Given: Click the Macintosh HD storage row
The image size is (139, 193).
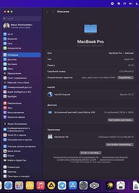Looking at the screenshot, I should (91, 137).
